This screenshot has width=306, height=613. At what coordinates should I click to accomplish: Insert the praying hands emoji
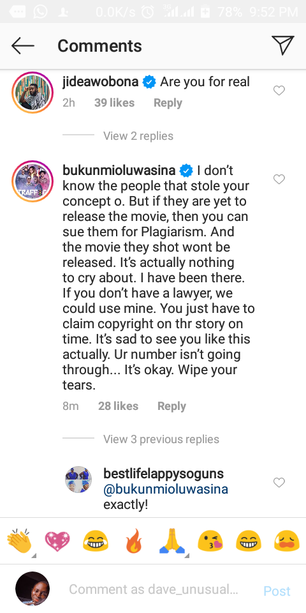coord(172,542)
